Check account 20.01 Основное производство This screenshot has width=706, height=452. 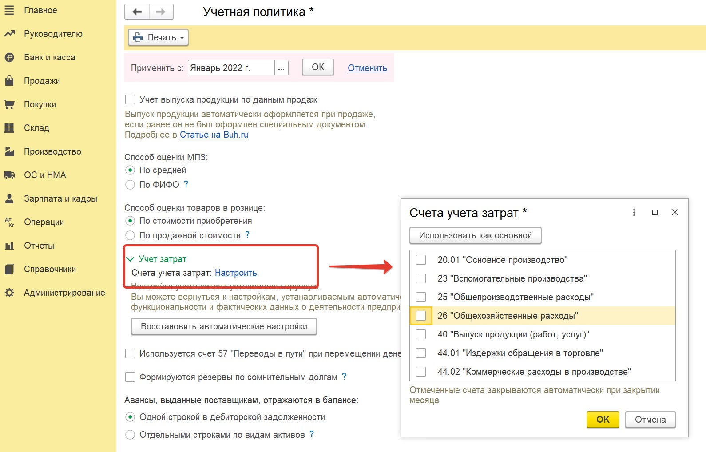click(x=421, y=260)
